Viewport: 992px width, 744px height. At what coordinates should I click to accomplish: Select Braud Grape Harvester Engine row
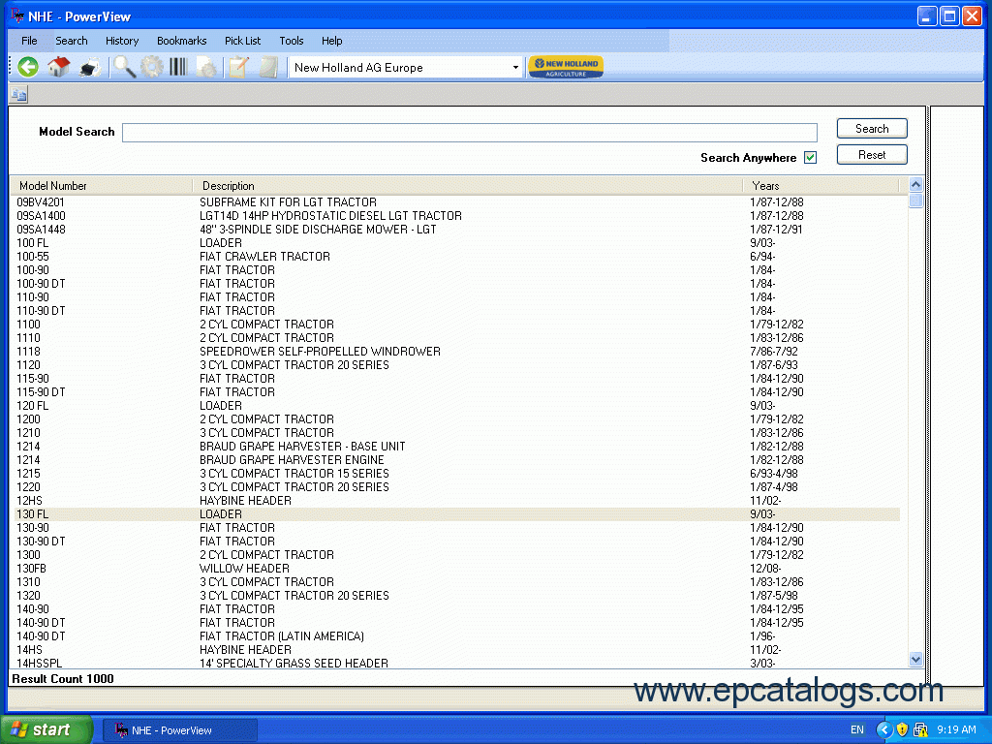point(457,460)
